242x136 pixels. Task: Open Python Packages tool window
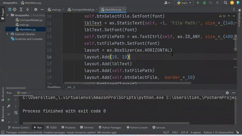coord(110,128)
